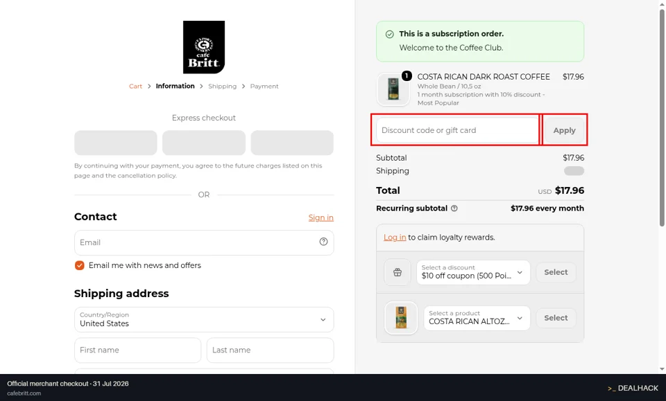
Task: Focus the Last name field
Action: click(x=270, y=350)
